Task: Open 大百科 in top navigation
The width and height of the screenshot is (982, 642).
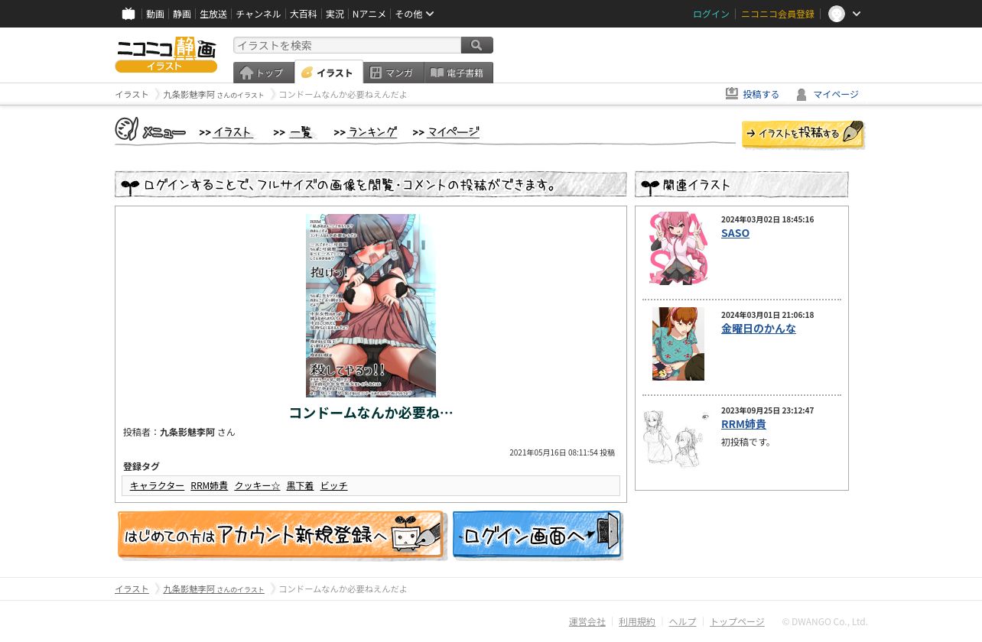Action: pyautogui.click(x=303, y=14)
